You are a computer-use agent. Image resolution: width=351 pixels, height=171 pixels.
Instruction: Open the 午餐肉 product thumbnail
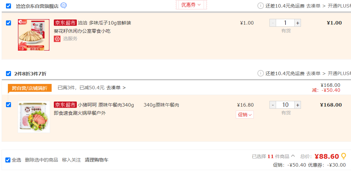click(34, 117)
